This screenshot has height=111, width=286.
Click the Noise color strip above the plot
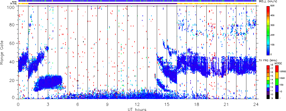point(137,1)
